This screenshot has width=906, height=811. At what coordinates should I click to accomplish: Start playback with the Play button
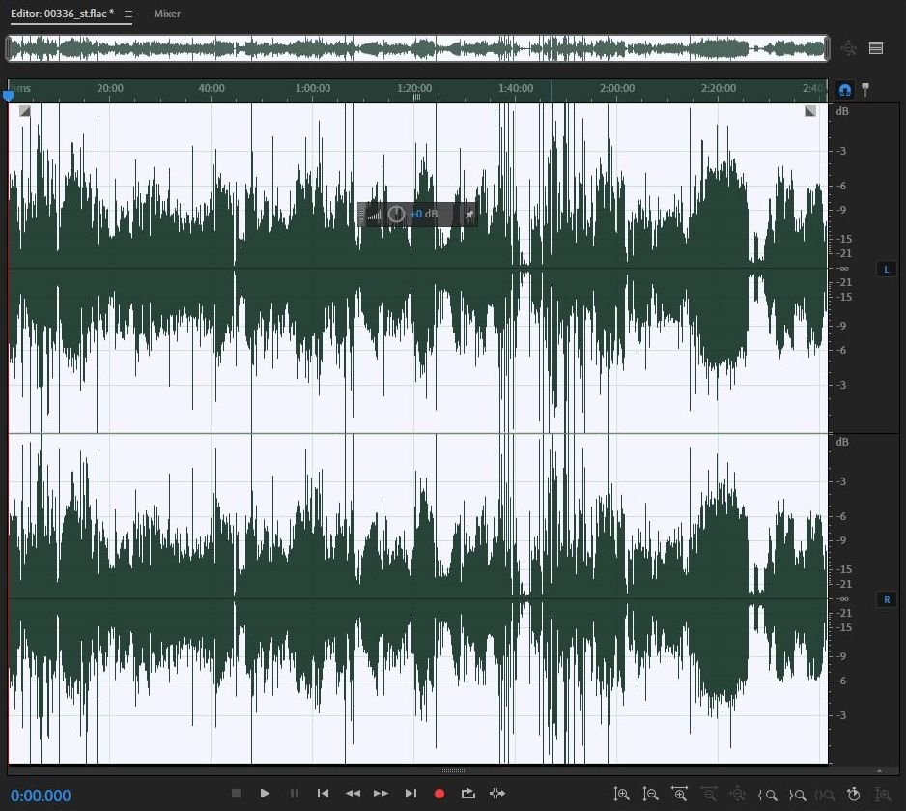pyautogui.click(x=265, y=794)
